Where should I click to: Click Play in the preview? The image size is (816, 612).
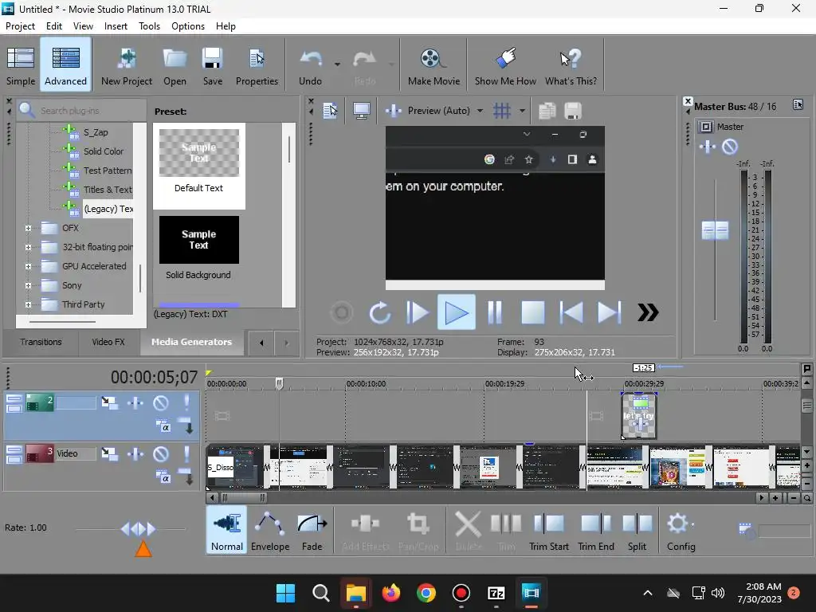pos(457,312)
